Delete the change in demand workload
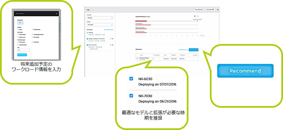283x130 pixels. click(113, 38)
